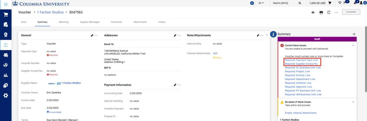Image resolution: width=367 pixels, height=121 pixels.
Task: Open the Setup lock-gear icon in sidebar
Action: (6, 85)
